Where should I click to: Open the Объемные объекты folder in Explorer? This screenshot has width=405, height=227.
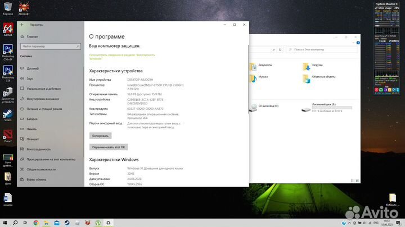click(x=319, y=78)
